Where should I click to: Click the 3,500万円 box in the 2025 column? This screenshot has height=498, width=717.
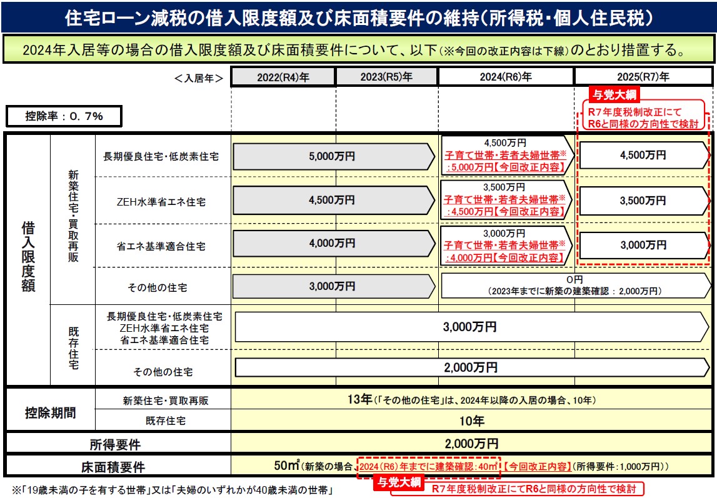coord(644,201)
